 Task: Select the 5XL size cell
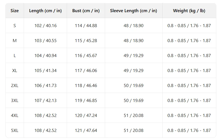15,131
